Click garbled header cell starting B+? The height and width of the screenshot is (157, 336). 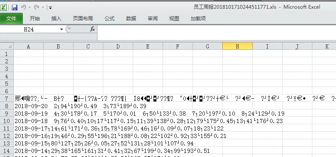click(58, 99)
